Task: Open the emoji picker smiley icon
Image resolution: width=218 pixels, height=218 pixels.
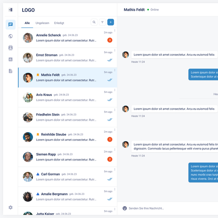Action: point(125,208)
